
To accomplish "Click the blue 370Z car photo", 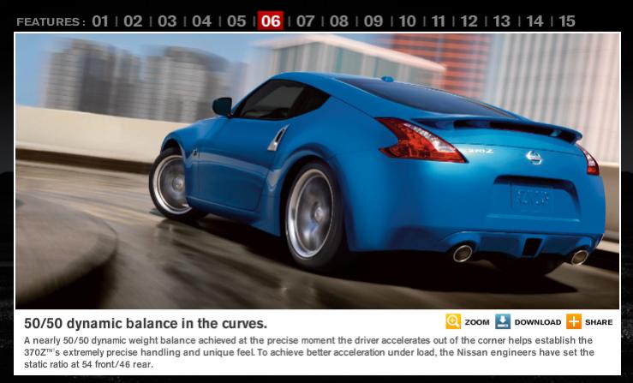I will click(317, 171).
